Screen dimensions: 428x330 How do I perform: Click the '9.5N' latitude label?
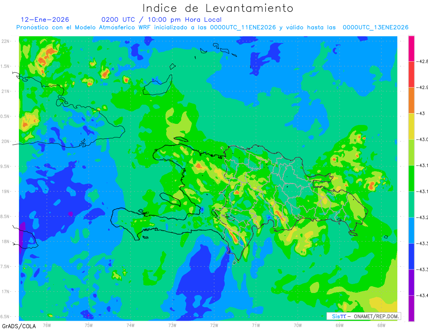[5, 166]
